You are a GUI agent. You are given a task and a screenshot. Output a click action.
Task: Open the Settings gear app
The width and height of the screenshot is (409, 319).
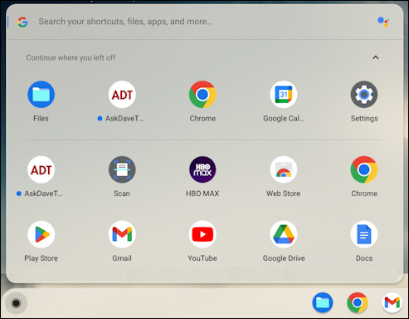[x=364, y=95]
